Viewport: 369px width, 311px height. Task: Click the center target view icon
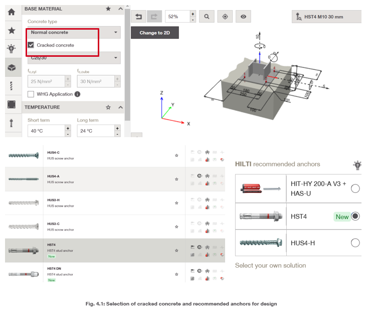225,16
